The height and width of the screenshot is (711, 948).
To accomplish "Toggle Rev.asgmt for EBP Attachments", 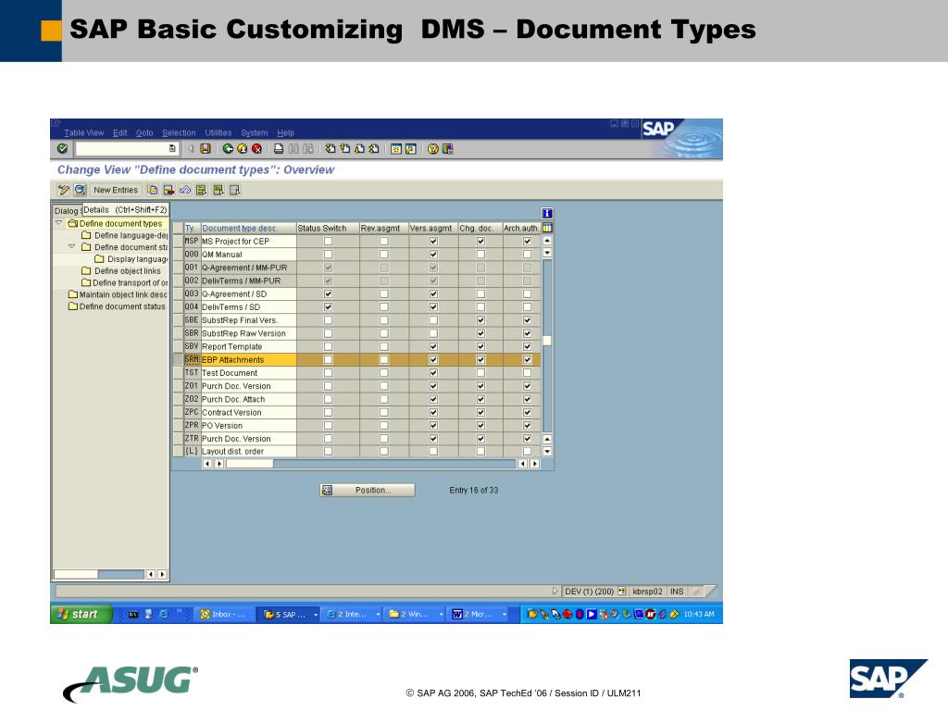I will coord(384,360).
